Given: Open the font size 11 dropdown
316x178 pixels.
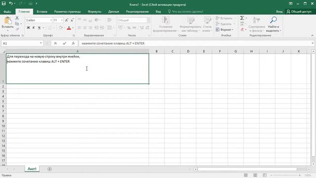Looking at the screenshot, I should coord(62,20).
